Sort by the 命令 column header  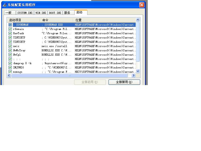[56, 20]
